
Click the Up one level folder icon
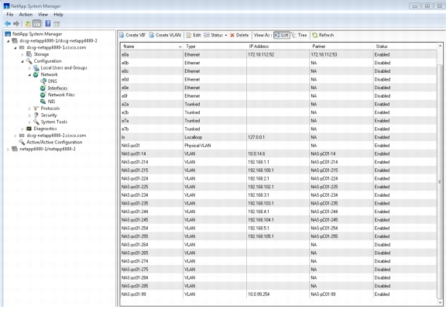(x=28, y=23)
